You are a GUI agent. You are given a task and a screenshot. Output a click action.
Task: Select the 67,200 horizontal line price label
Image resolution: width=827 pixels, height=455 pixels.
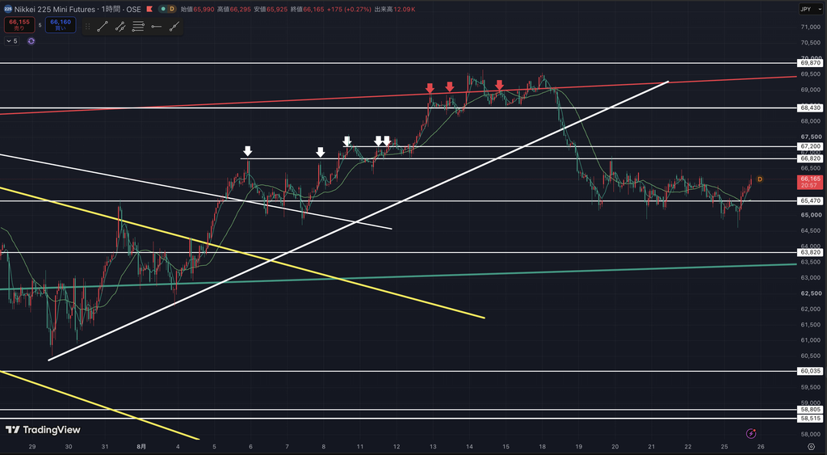(x=811, y=146)
